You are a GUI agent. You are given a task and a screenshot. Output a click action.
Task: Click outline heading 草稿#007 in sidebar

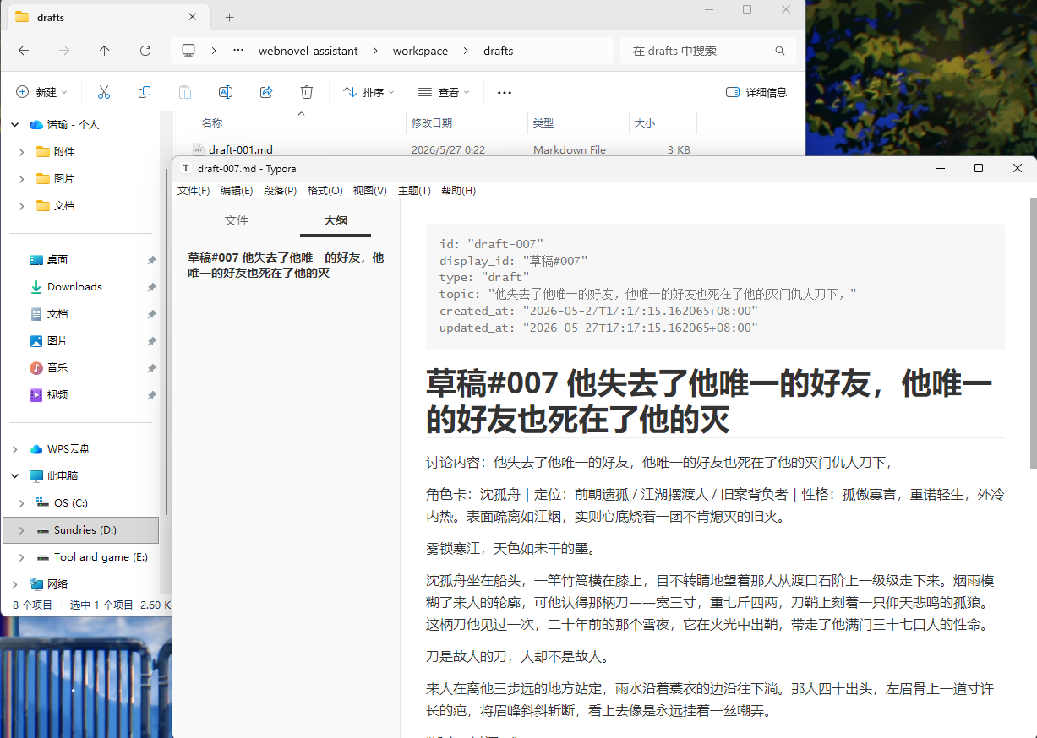click(x=286, y=265)
